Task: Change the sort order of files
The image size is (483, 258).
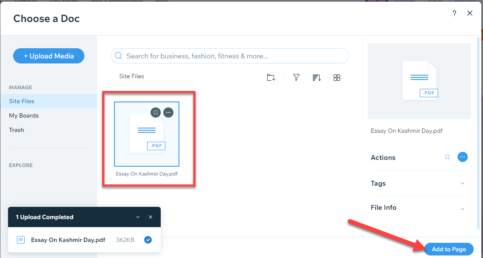Action: pyautogui.click(x=316, y=77)
